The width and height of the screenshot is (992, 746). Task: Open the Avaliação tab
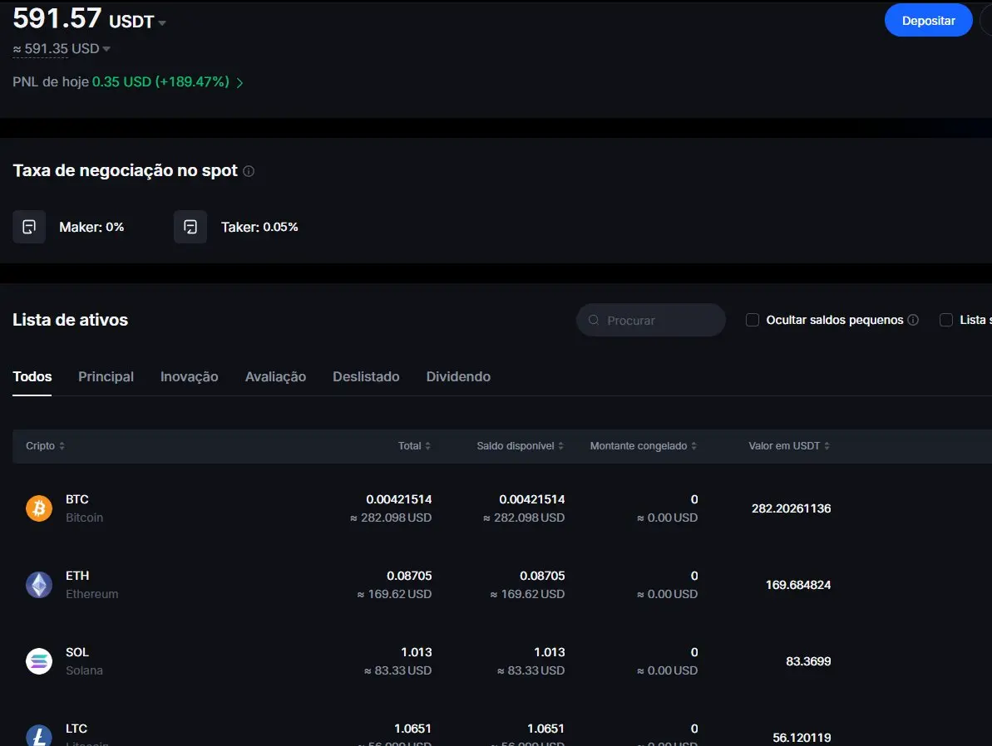point(275,377)
